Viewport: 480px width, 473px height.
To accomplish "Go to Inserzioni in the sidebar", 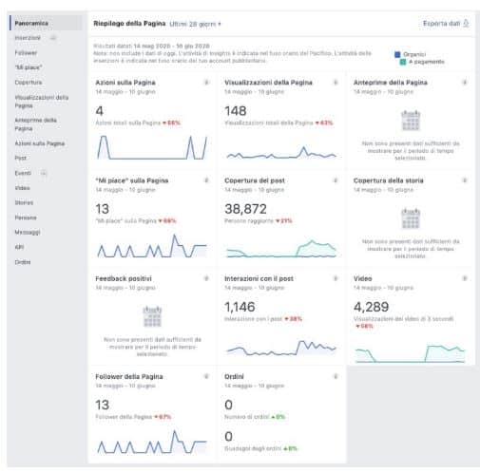I will (28, 38).
